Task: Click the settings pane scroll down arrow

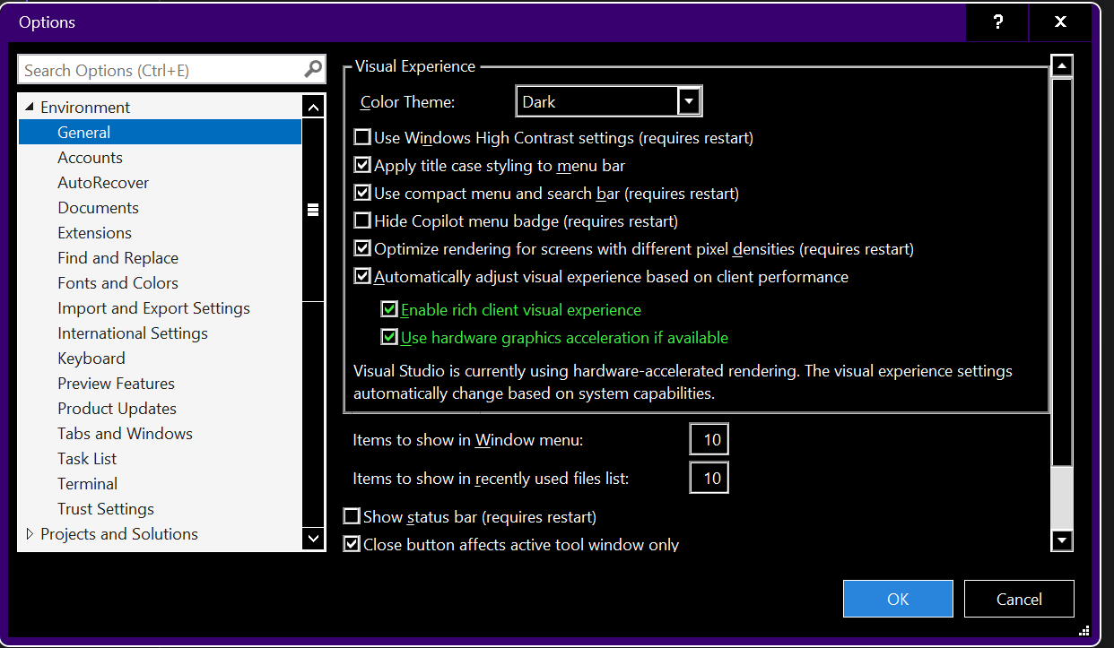Action: click(x=1062, y=540)
